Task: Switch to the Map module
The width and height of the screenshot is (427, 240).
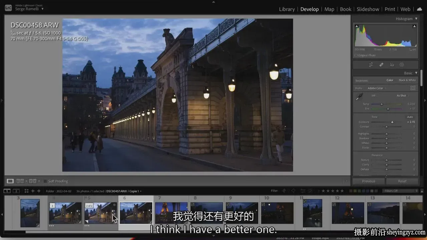Action: [x=329, y=9]
